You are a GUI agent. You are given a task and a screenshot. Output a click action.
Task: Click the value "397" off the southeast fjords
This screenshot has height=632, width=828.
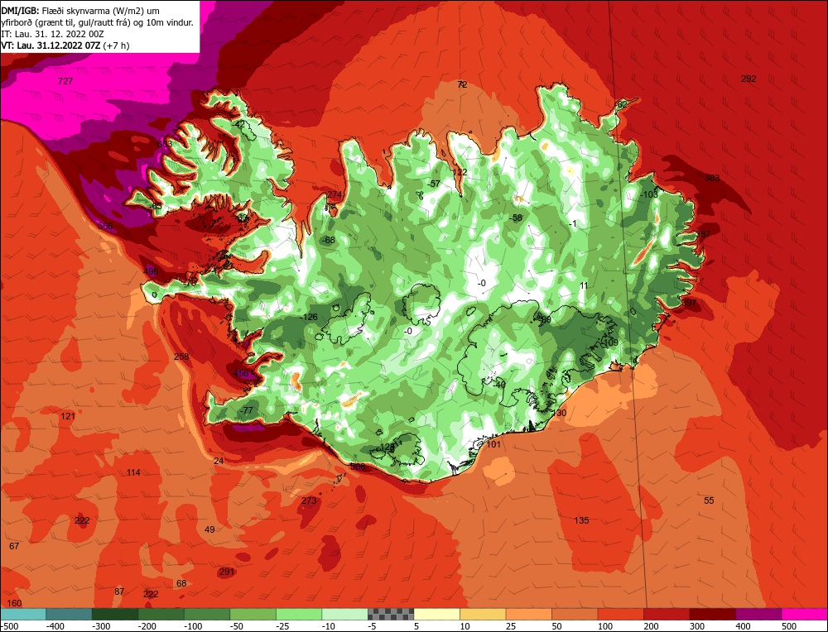click(689, 304)
